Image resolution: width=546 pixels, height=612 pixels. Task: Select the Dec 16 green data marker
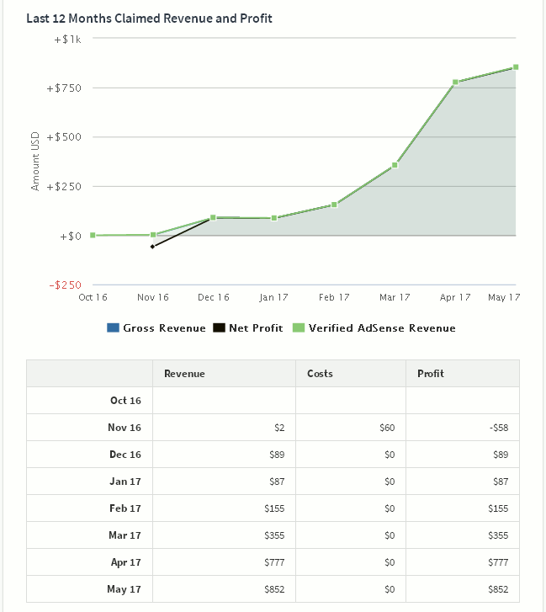[x=213, y=217]
